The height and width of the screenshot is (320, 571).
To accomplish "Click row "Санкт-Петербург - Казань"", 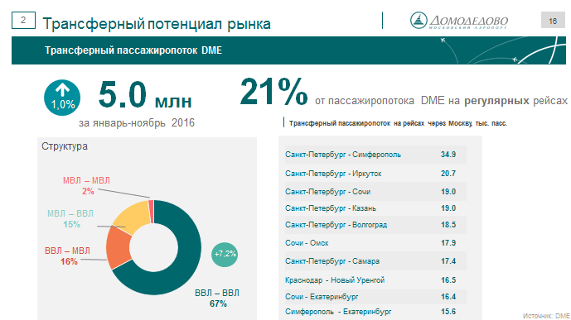I will [375, 208].
